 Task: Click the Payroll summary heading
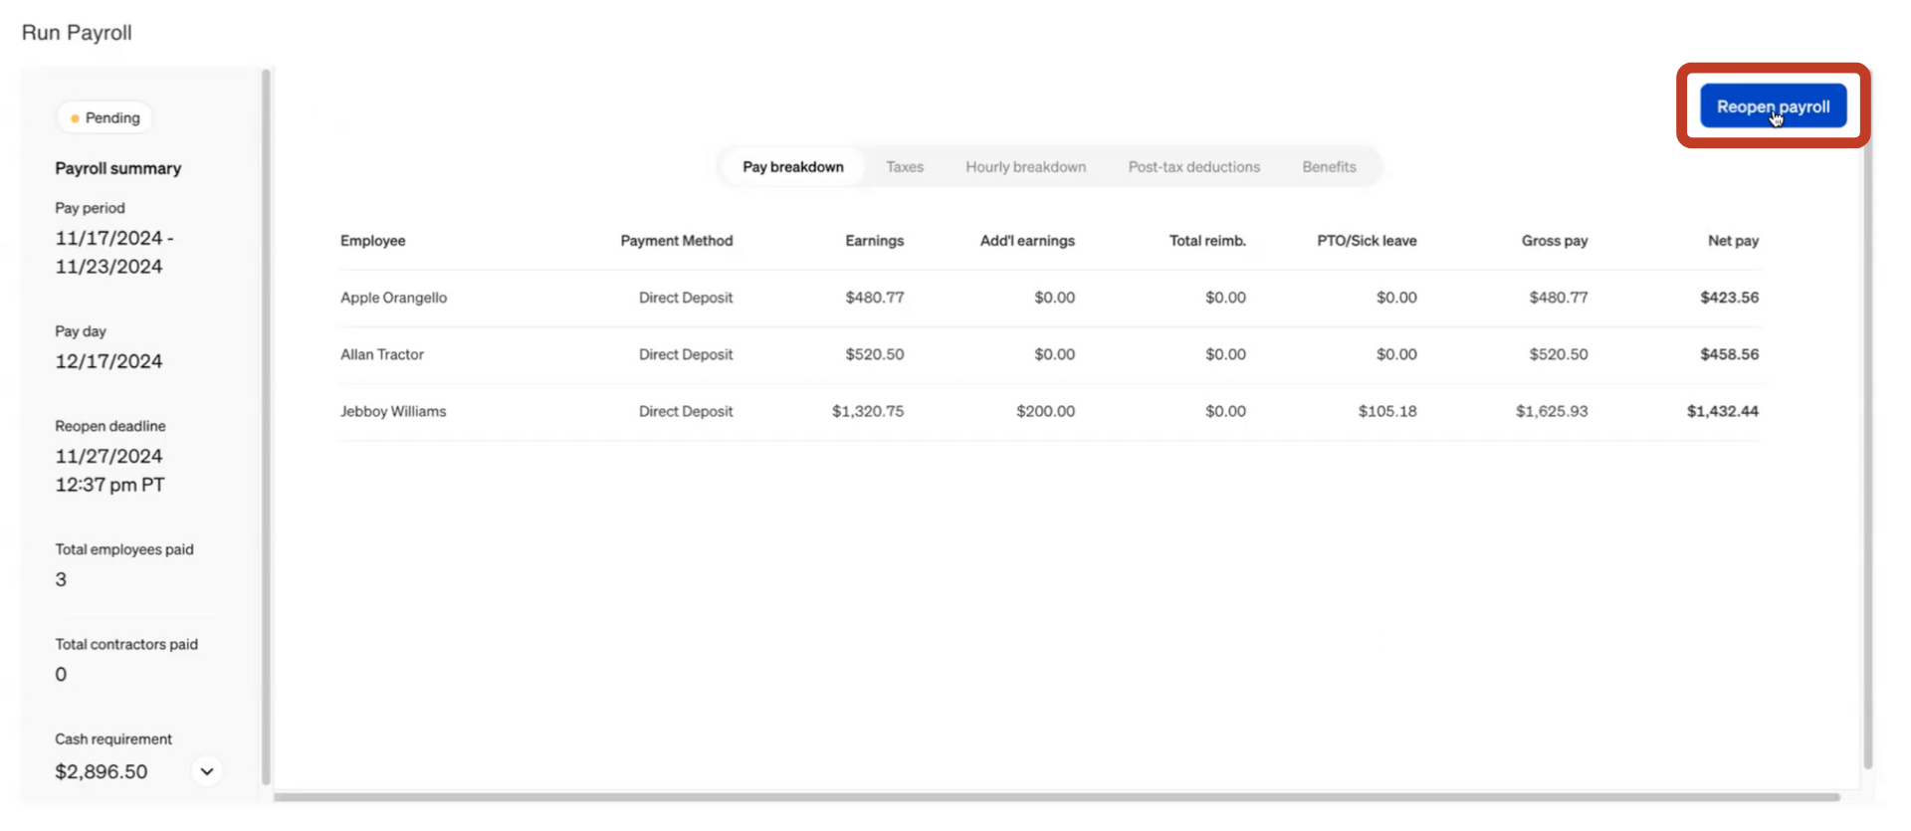pyautogui.click(x=117, y=168)
